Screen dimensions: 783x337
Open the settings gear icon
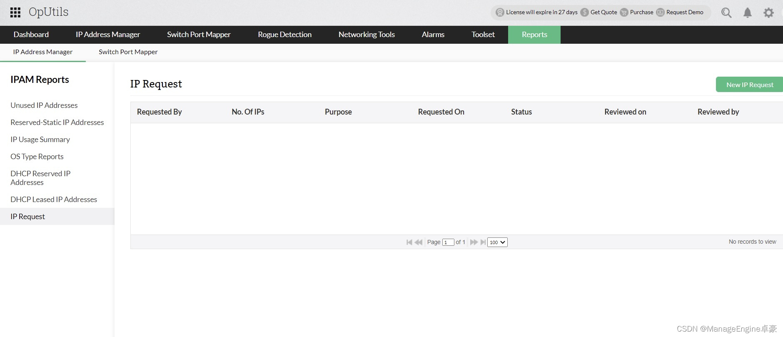[x=768, y=12]
